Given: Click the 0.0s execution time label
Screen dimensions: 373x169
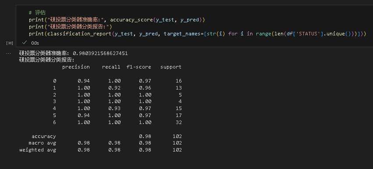Looking at the screenshot, I should pos(35,43).
